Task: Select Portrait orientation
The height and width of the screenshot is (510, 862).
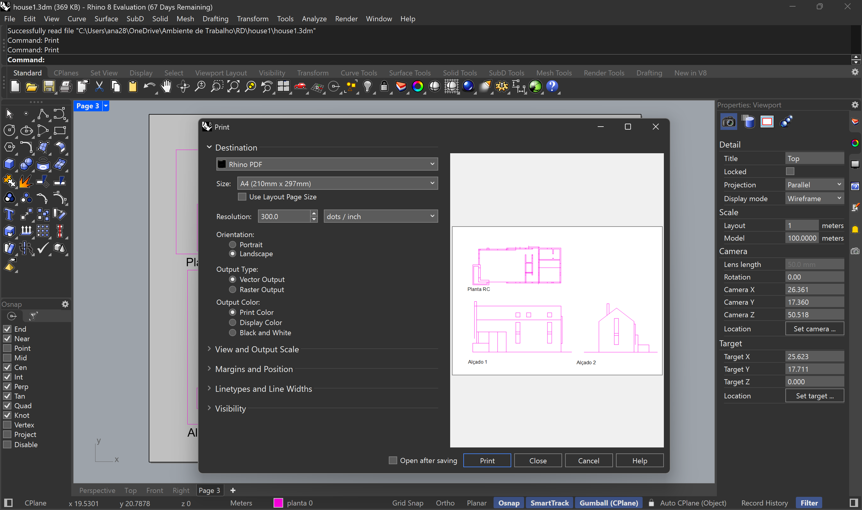Action: click(233, 244)
